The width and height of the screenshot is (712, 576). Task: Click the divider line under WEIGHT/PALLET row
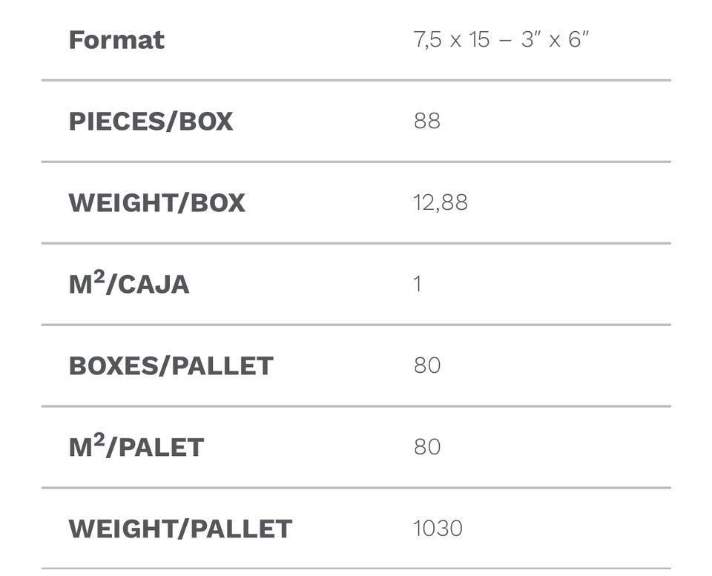click(356, 569)
